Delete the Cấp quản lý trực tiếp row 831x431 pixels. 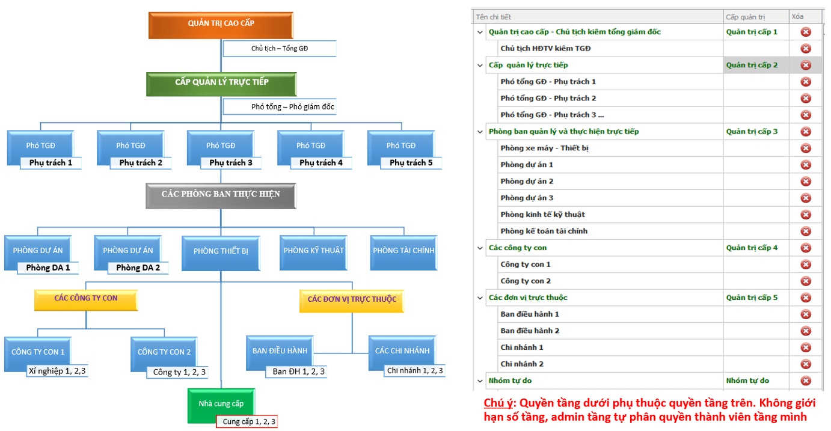coord(806,65)
